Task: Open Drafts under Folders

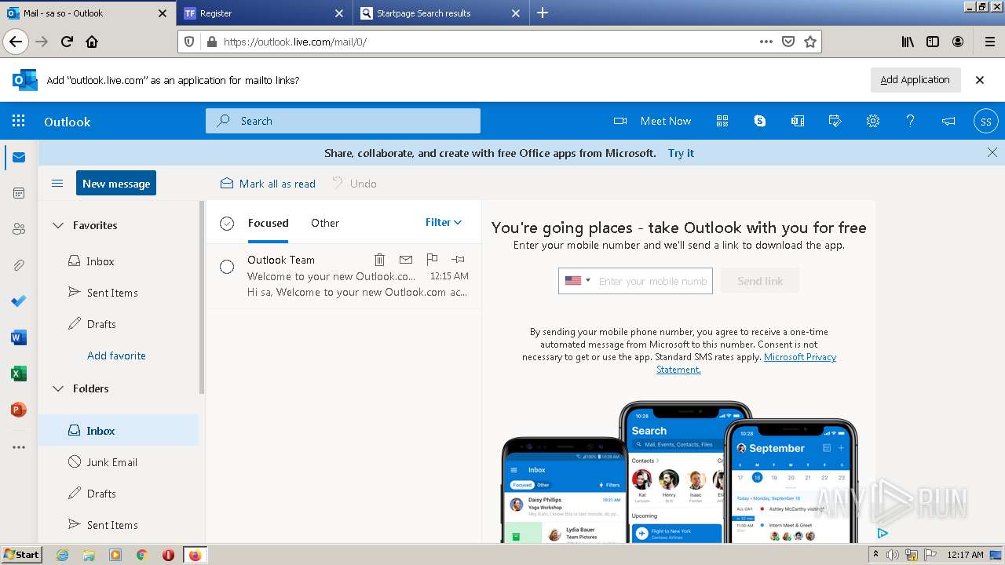Action: pyautogui.click(x=119, y=494)
